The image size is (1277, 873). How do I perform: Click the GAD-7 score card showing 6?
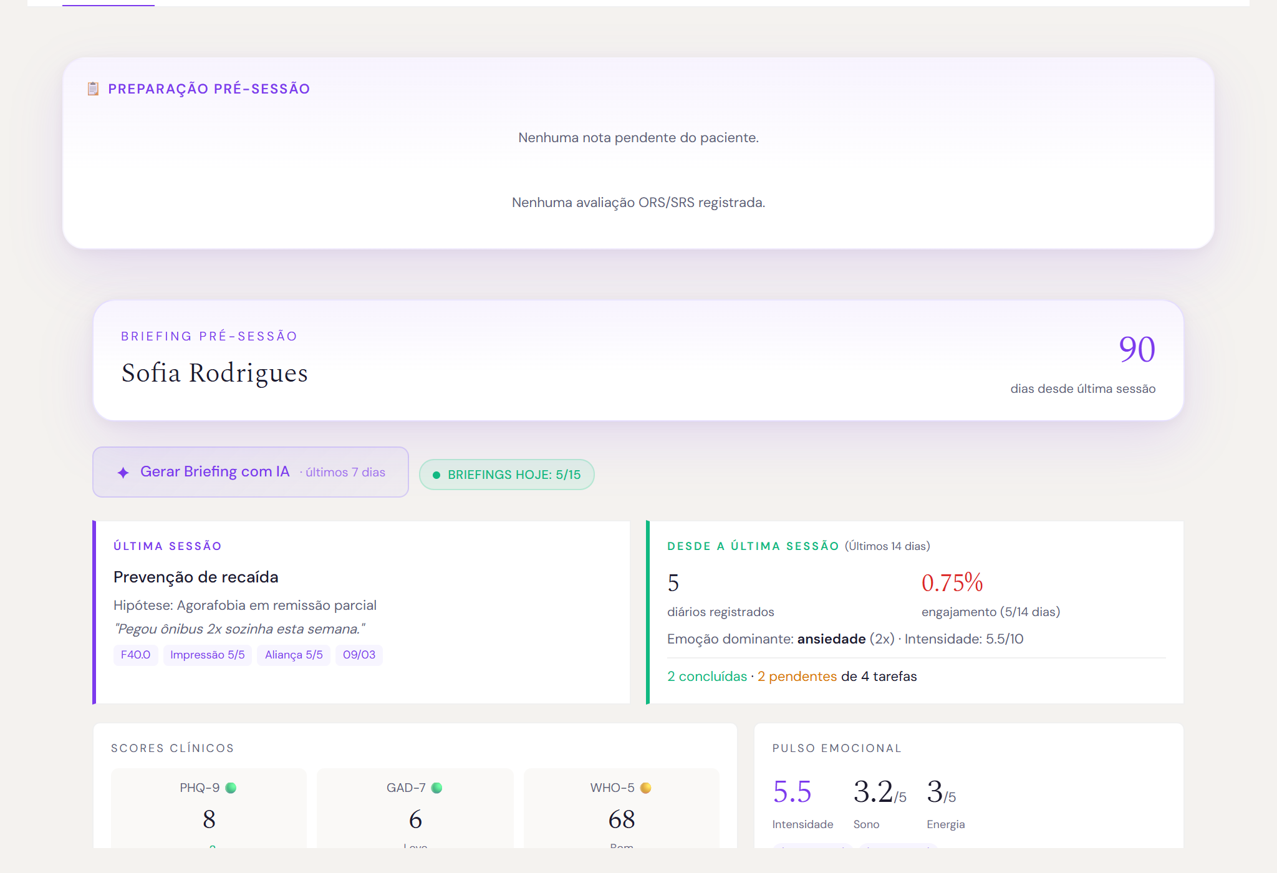pos(415,808)
